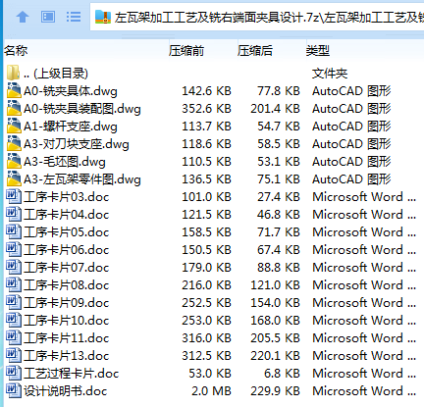
Task: Click Word icon of 工艺过程卡片.doc
Action: pyautogui.click(x=14, y=373)
